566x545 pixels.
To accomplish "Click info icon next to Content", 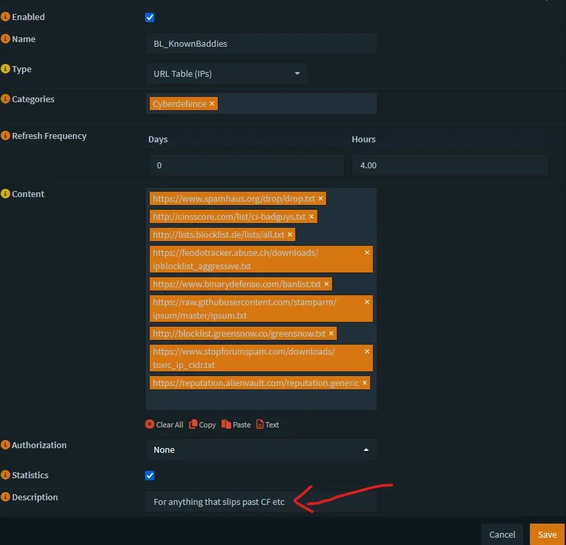I will [x=5, y=193].
